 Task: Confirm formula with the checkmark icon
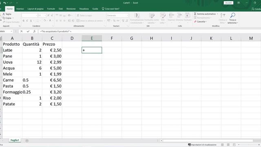pos(28,31)
